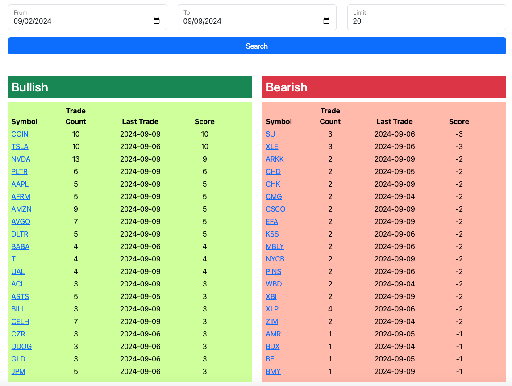
Task: Open the JPM symbol link
Action: point(18,371)
